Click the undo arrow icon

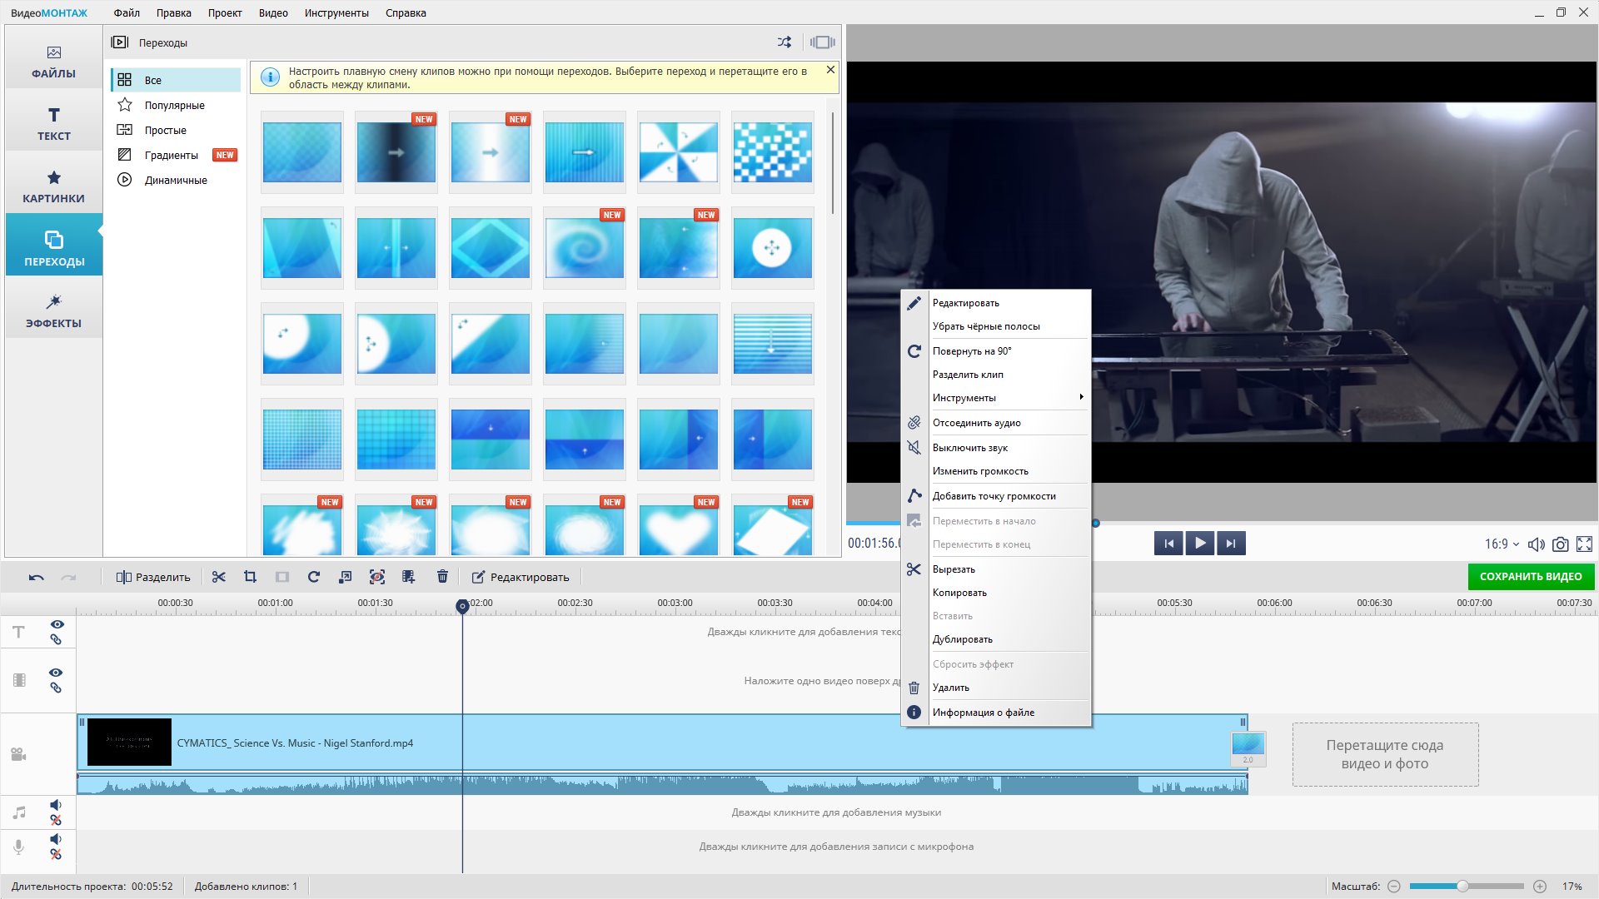[x=36, y=578]
